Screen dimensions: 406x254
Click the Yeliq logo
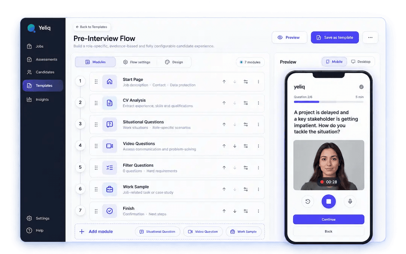point(39,28)
